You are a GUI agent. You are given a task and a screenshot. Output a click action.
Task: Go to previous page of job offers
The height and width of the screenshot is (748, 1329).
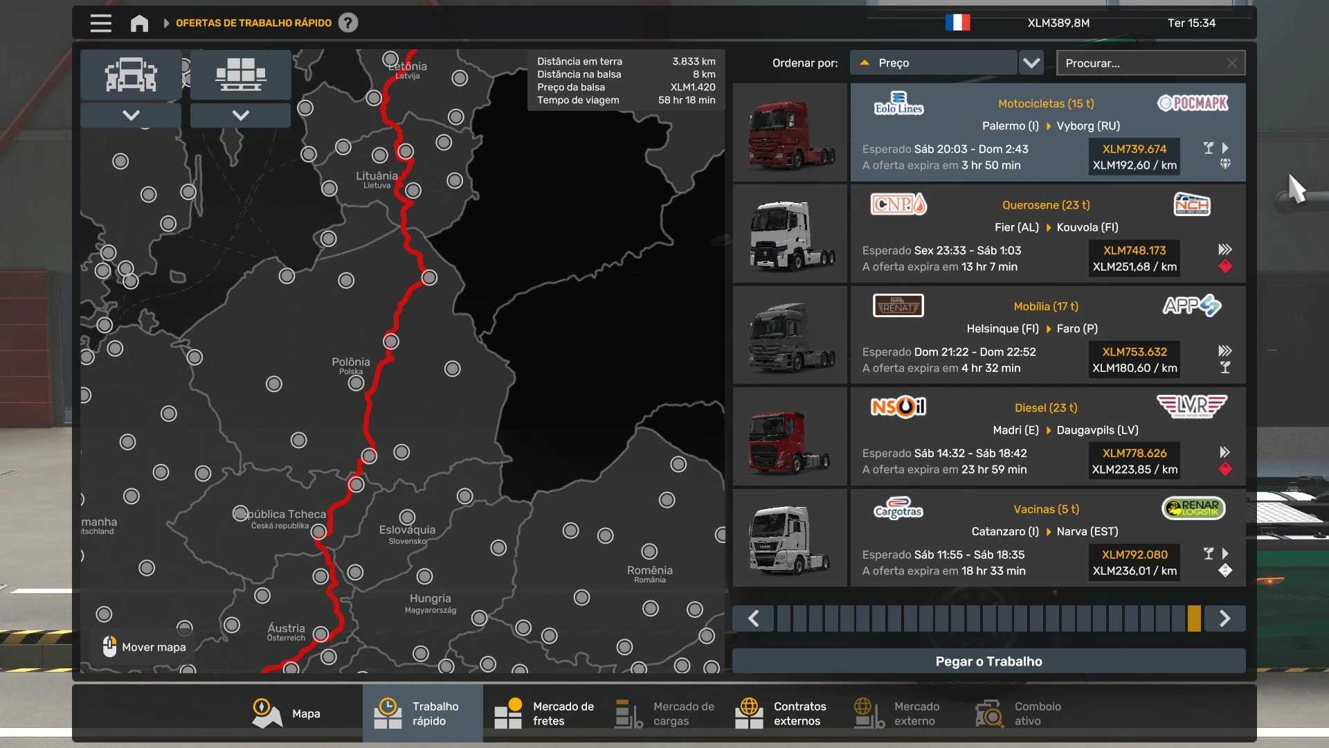coord(754,618)
